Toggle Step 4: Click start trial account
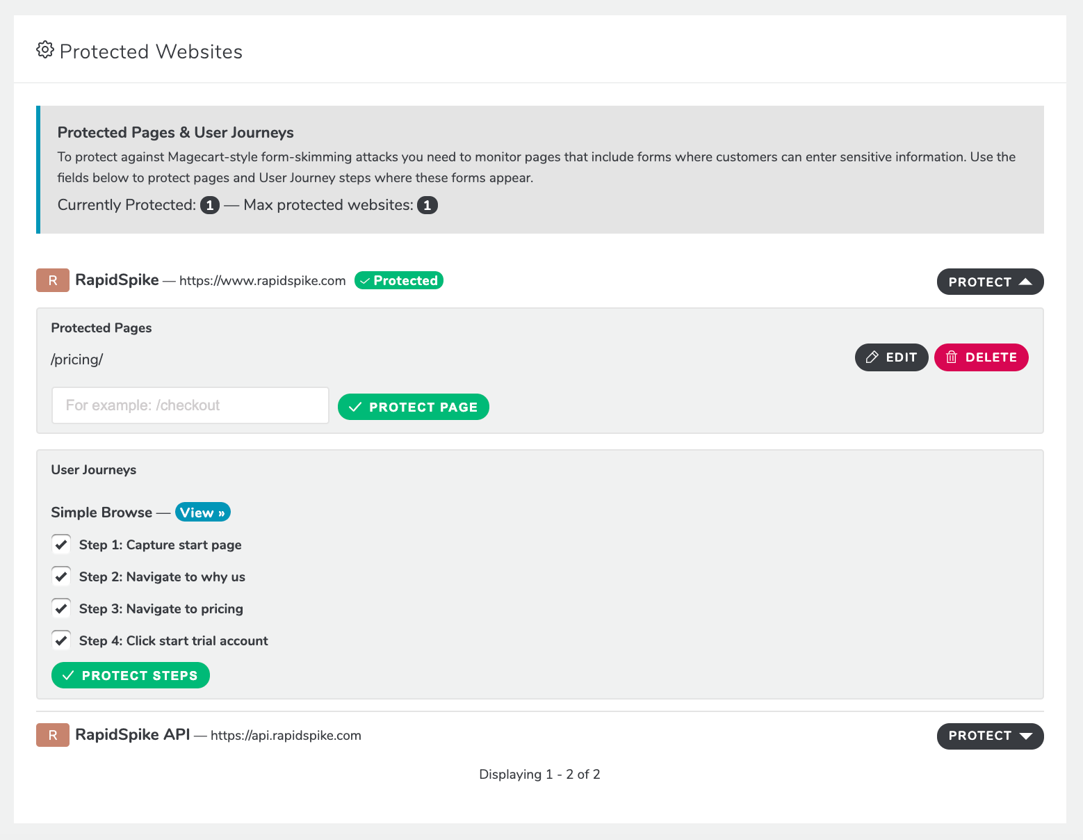The width and height of the screenshot is (1083, 840). pos(61,640)
